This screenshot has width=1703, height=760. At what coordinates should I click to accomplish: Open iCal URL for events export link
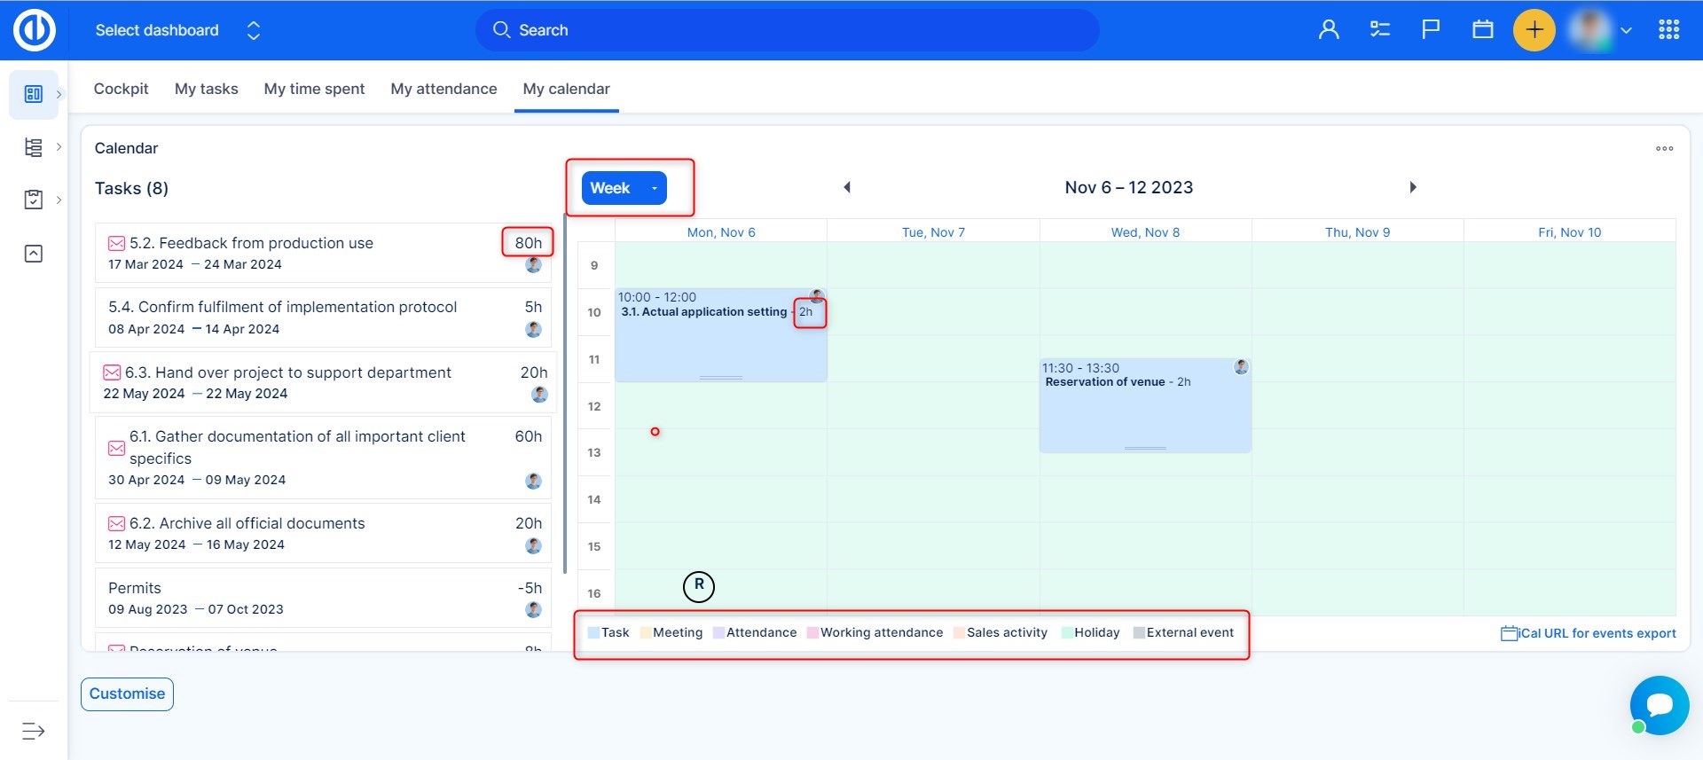pos(1588,633)
